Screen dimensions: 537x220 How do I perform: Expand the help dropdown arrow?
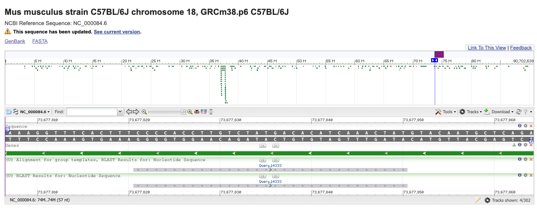531,112
